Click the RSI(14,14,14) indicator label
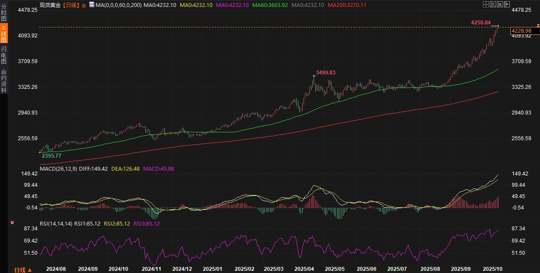Image resolution: width=540 pixels, height=273 pixels. [x=56, y=224]
